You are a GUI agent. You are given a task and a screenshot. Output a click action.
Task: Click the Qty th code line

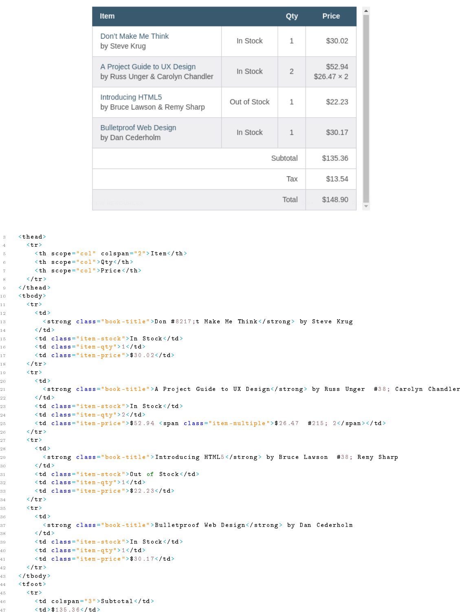point(84,262)
